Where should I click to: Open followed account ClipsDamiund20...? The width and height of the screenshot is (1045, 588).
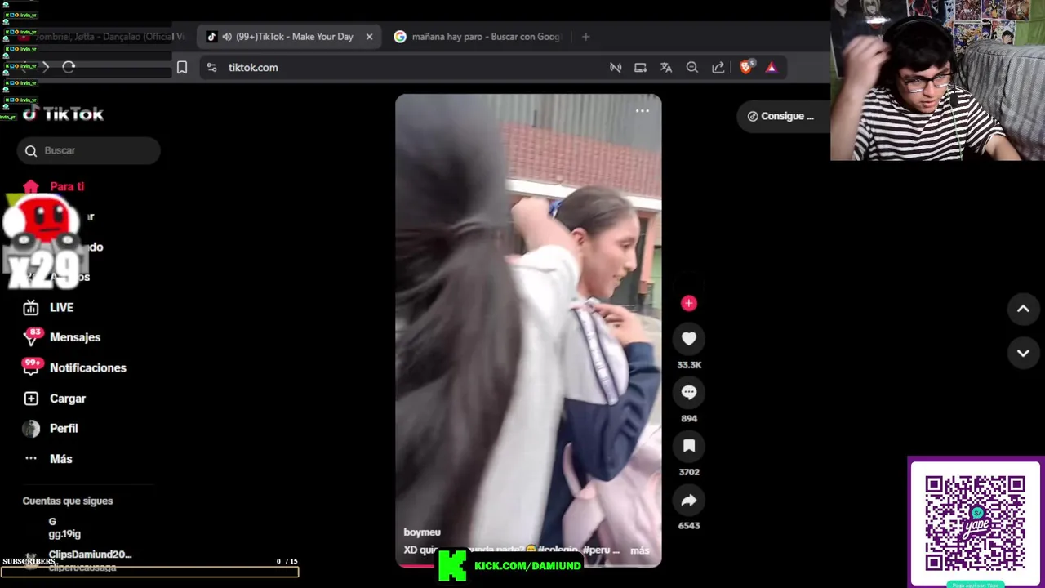pyautogui.click(x=90, y=554)
